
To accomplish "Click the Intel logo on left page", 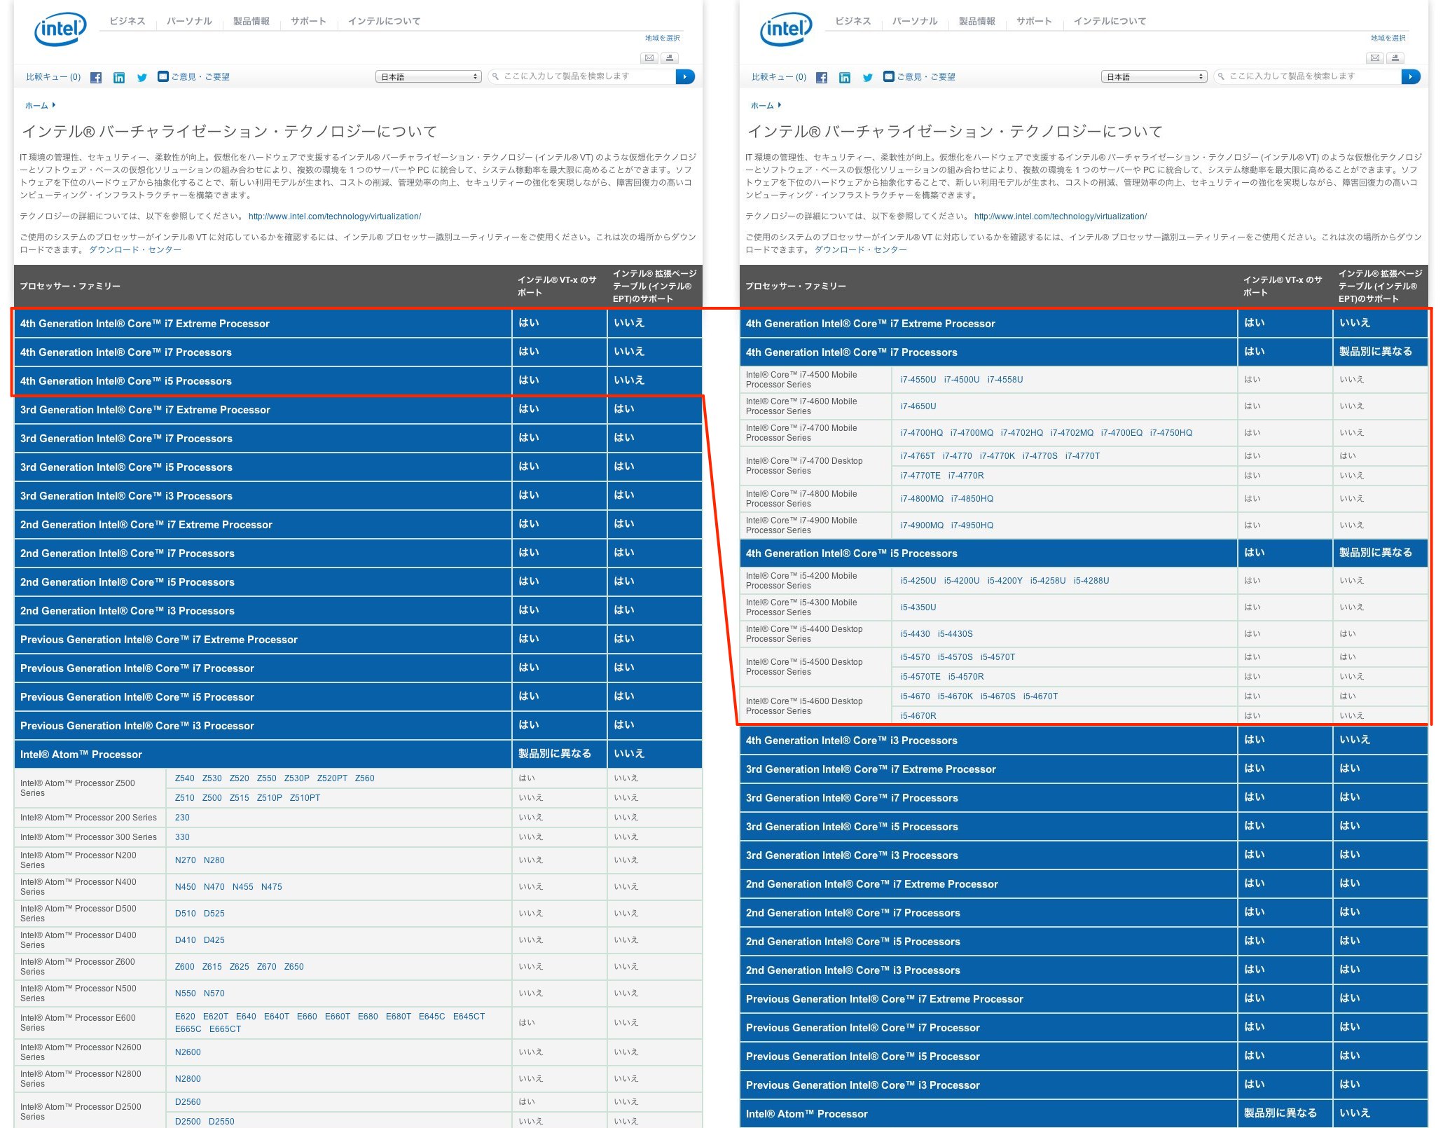I will (60, 29).
